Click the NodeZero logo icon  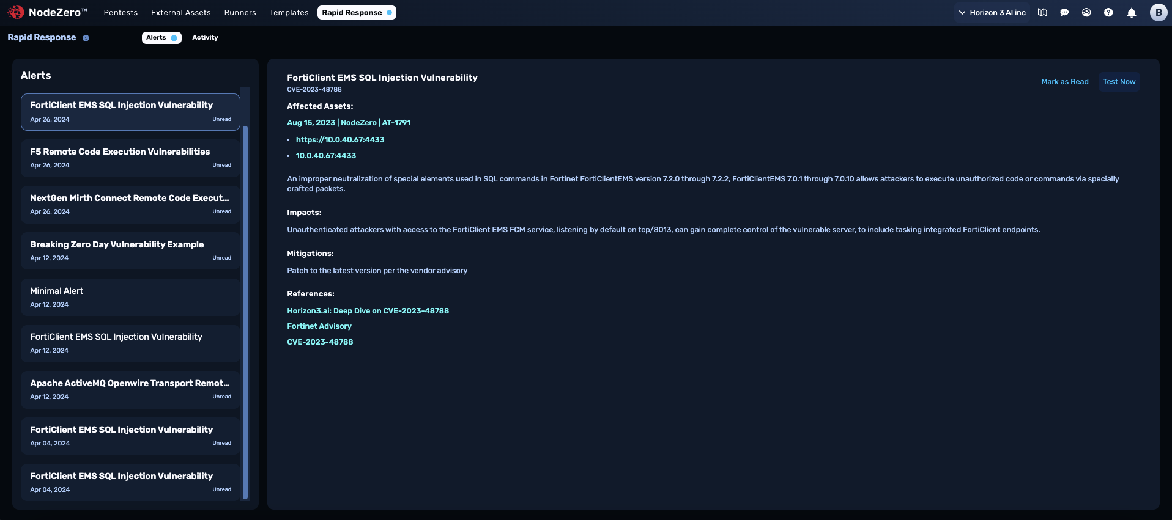pos(16,12)
